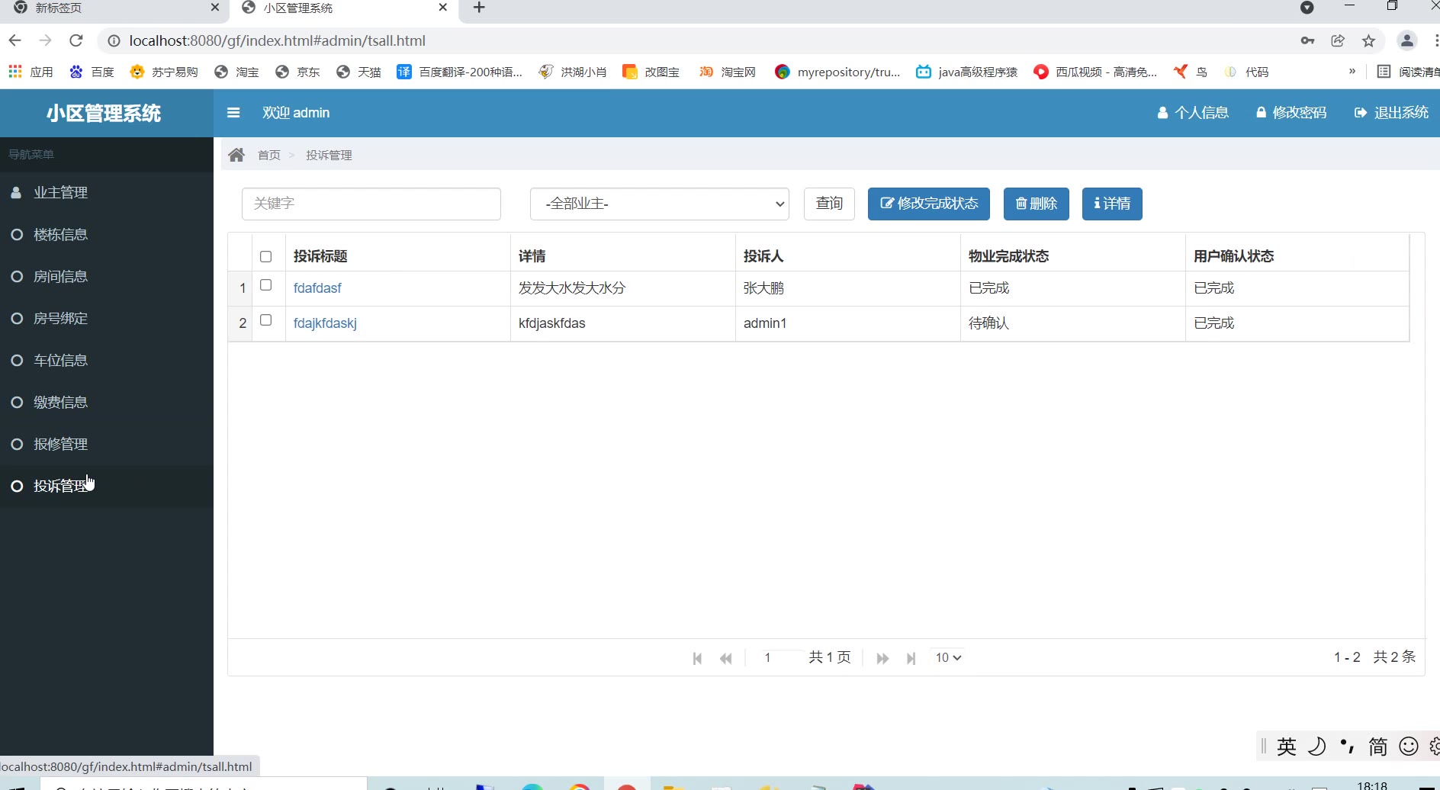Check the row checkbox for fdafdasf

pos(265,285)
